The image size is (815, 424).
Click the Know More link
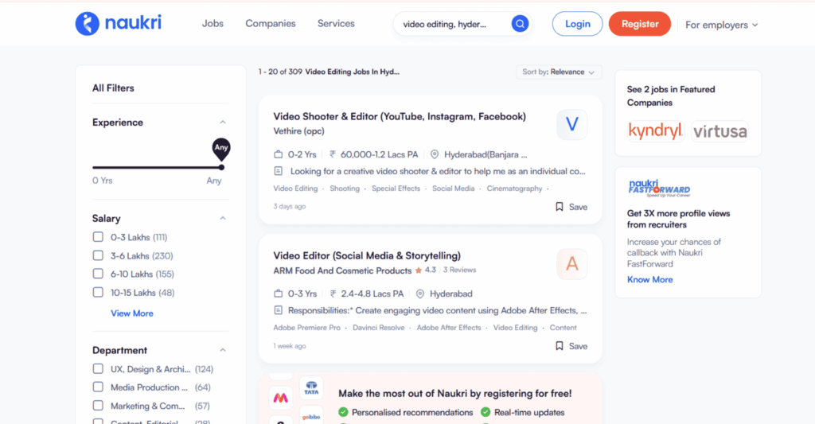point(649,279)
